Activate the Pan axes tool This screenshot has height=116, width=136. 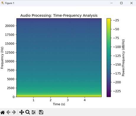22,112
